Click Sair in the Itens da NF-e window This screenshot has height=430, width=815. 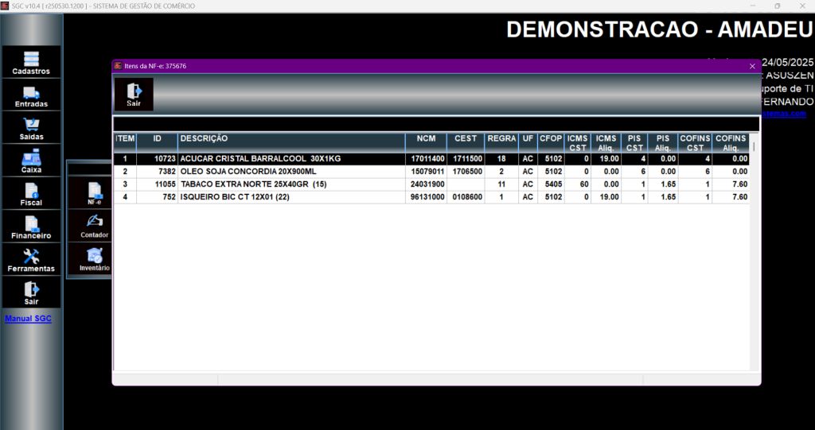[x=134, y=95]
